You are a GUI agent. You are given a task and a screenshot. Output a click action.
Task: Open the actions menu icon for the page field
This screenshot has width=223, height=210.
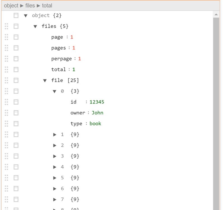(16, 37)
